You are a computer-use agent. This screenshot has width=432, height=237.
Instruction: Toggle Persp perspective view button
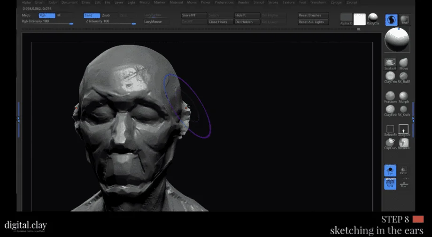(390, 184)
